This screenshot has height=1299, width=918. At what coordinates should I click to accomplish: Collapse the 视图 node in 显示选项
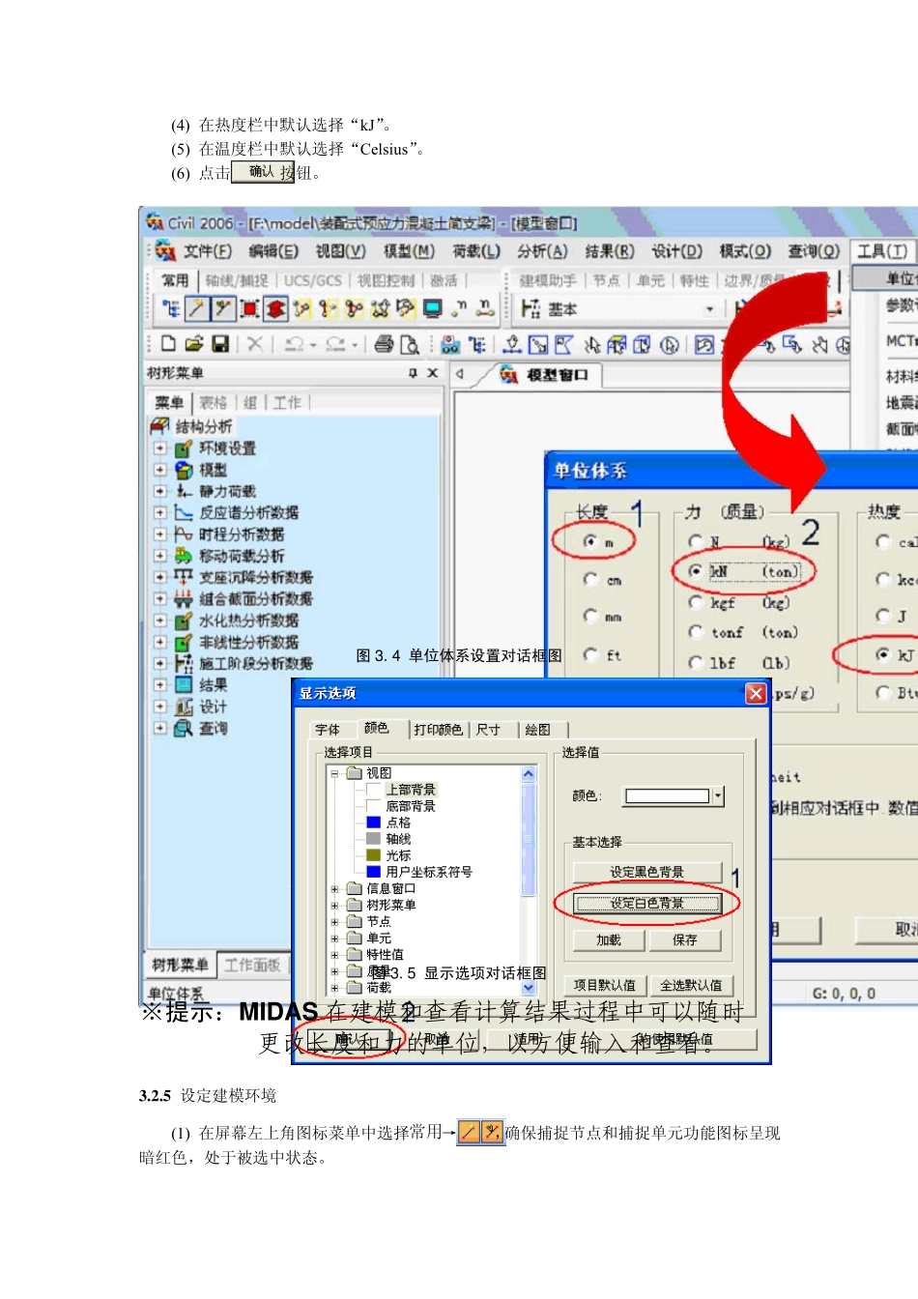334,773
